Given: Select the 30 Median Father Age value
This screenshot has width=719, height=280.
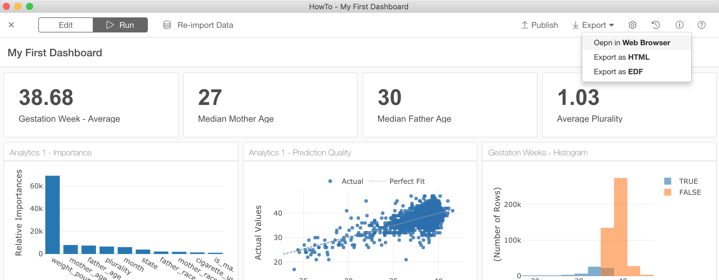Looking at the screenshot, I should pos(390,97).
